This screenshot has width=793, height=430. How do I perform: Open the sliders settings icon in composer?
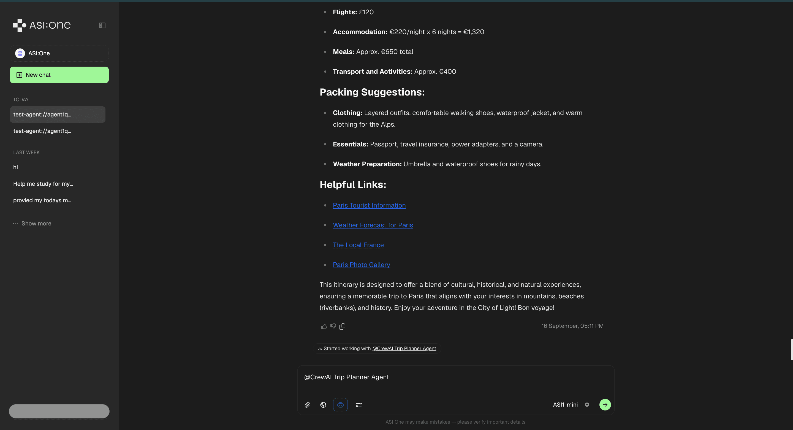click(359, 405)
